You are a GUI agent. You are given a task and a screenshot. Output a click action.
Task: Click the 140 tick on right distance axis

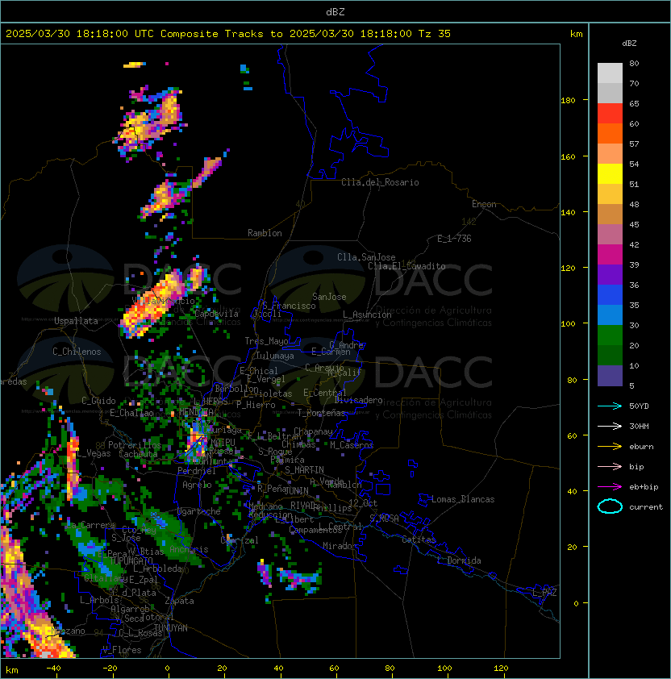(x=568, y=212)
